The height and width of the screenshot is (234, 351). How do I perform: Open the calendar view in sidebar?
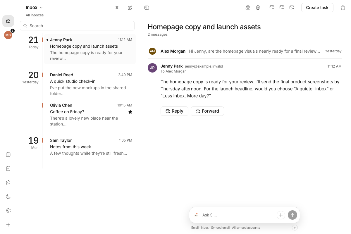click(8, 154)
